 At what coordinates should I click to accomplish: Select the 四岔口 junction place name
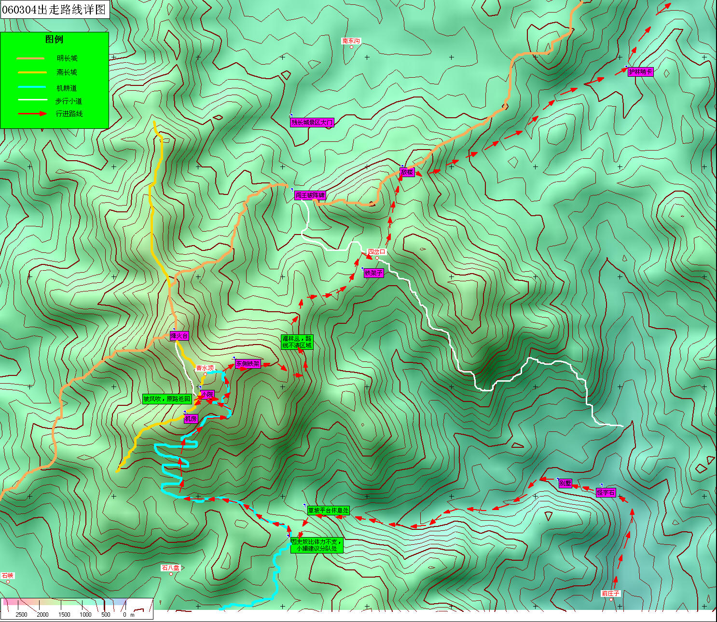point(377,252)
